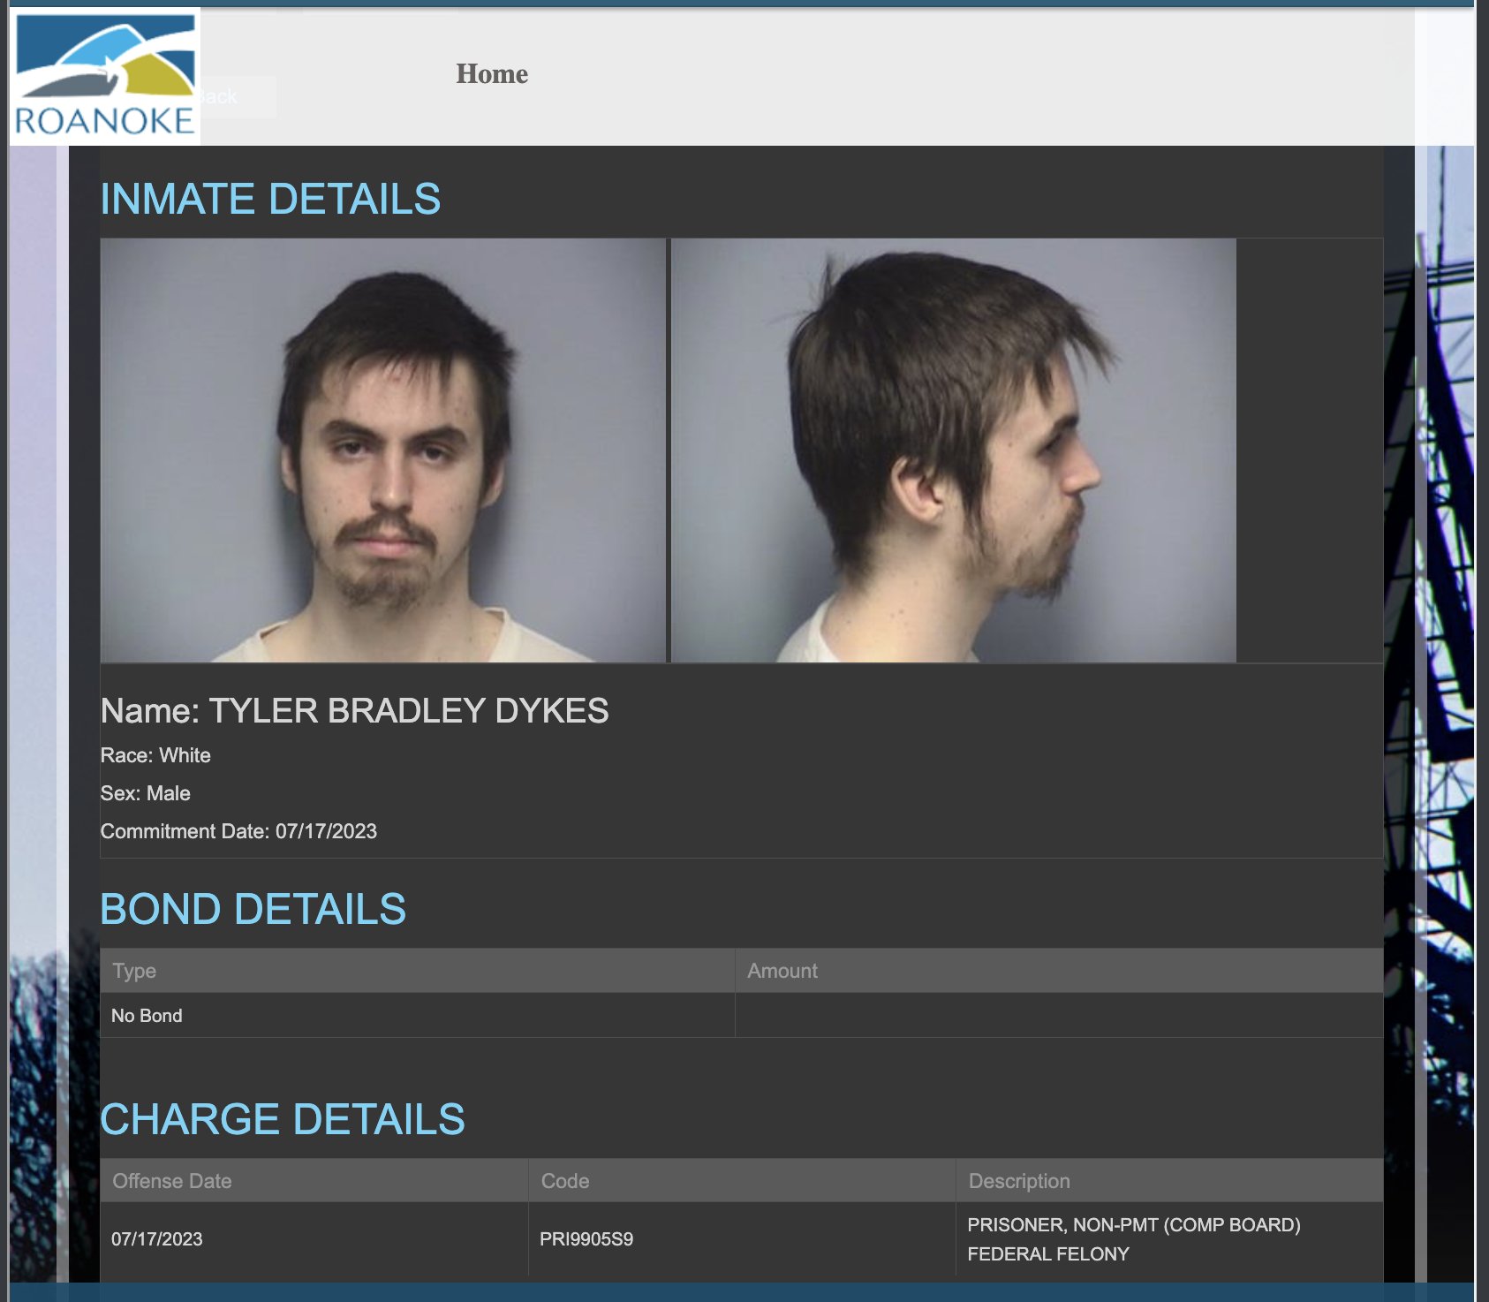
Task: Click the BOND DETAILS heading
Action: (255, 908)
